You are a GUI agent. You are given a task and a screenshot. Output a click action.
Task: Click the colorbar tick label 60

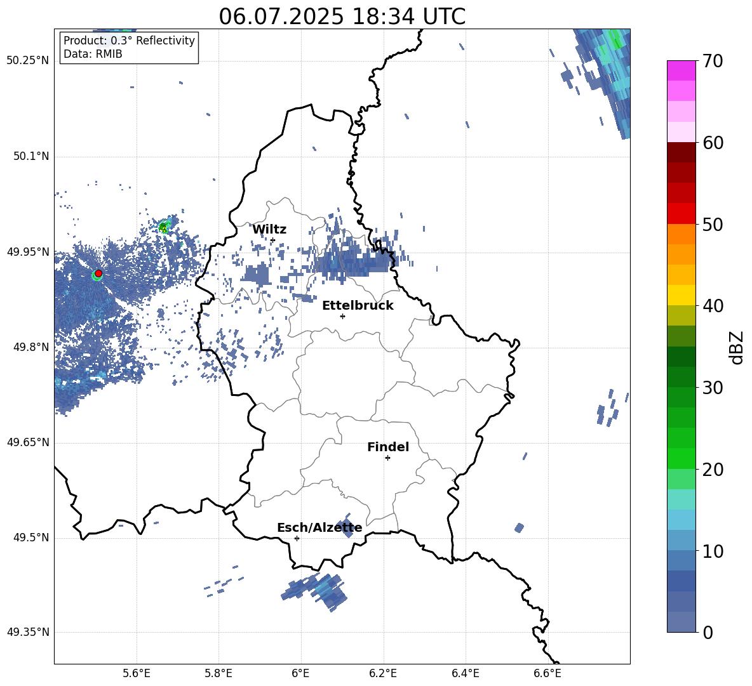click(x=713, y=142)
